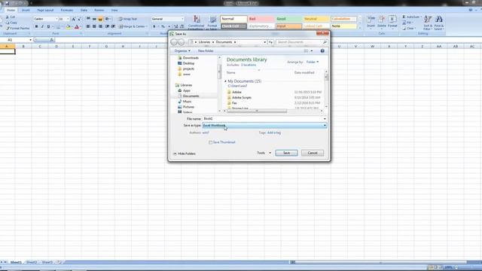Click the AutoSum sigma icon
Viewport: 482px width, 271px height.
[404, 17]
